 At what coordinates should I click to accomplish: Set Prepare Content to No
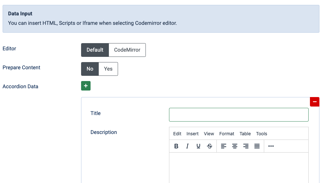pos(90,69)
